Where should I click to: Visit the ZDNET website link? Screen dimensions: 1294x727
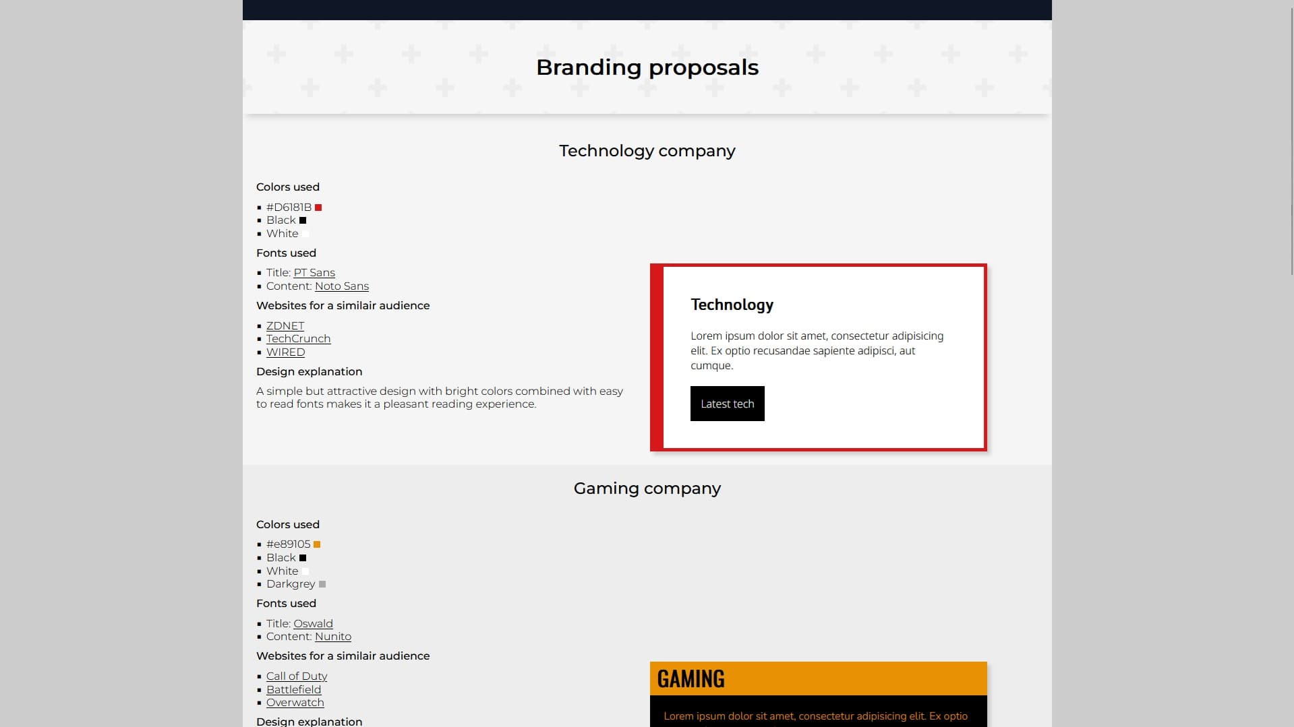pos(285,326)
